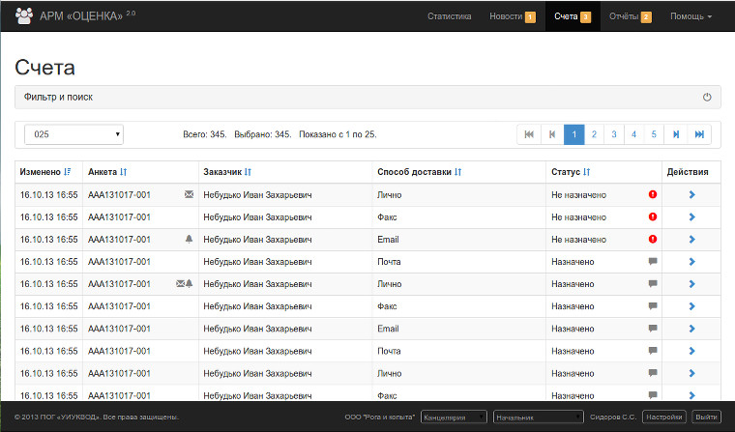Go to page 2
This screenshot has height=432, width=735.
point(594,134)
